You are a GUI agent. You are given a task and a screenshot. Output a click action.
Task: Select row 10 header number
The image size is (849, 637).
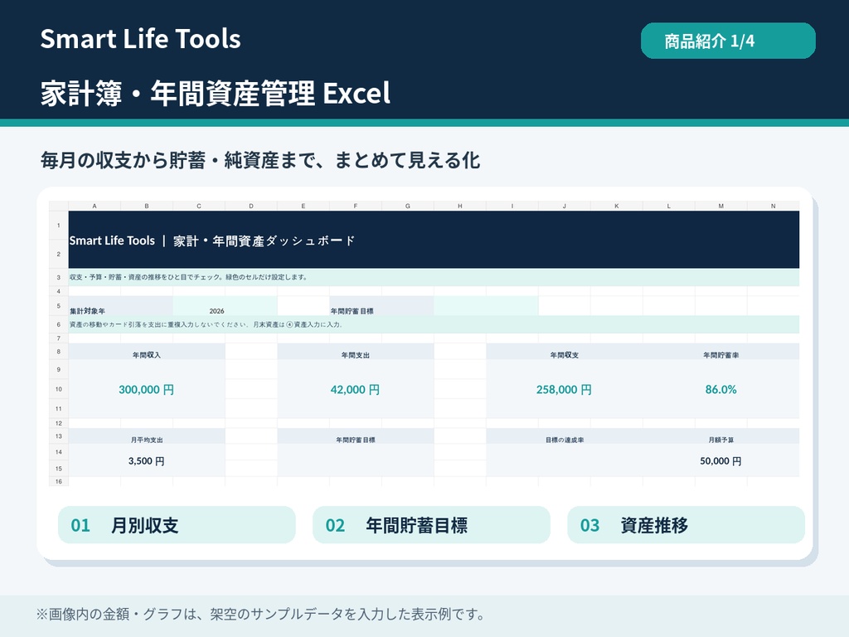59,389
